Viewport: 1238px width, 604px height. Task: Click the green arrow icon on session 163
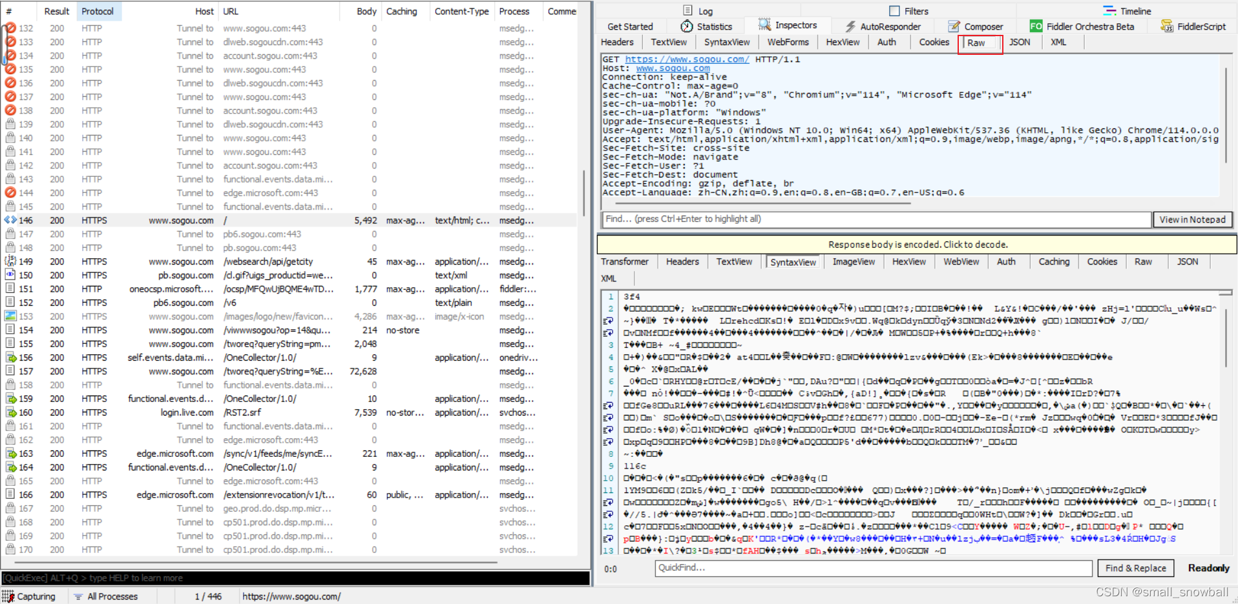tap(10, 454)
